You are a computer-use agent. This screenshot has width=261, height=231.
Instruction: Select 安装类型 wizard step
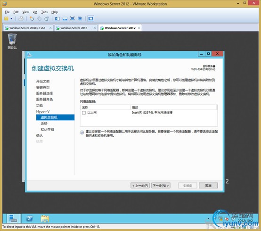pos(43,87)
